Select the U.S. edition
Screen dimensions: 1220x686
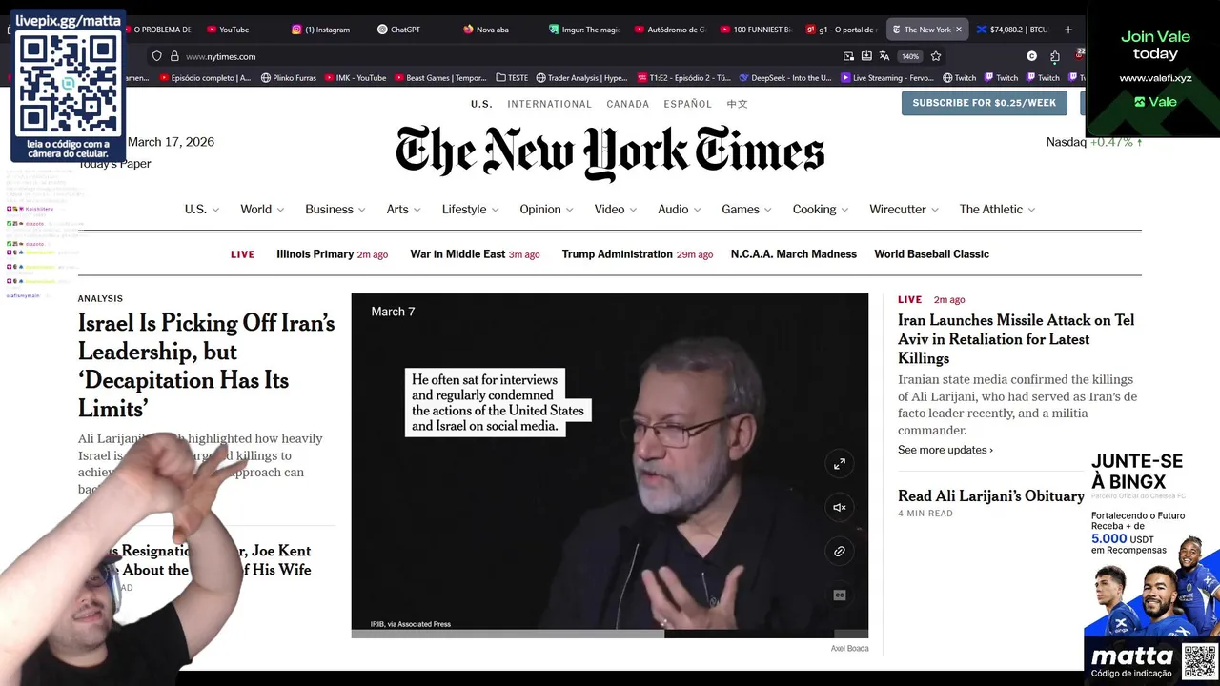pos(481,104)
